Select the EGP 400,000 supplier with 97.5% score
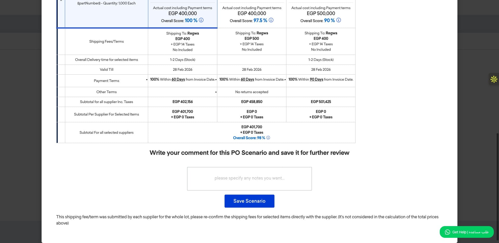Image resolution: width=499 pixels, height=243 pixels. (252, 14)
